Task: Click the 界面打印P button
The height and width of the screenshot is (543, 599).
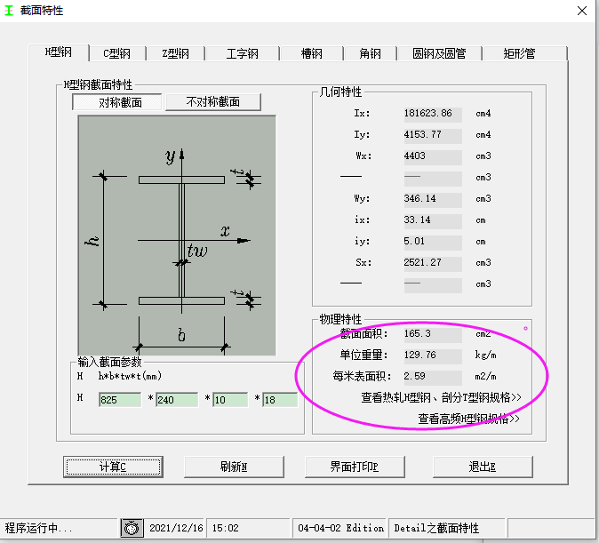Action: [x=355, y=467]
